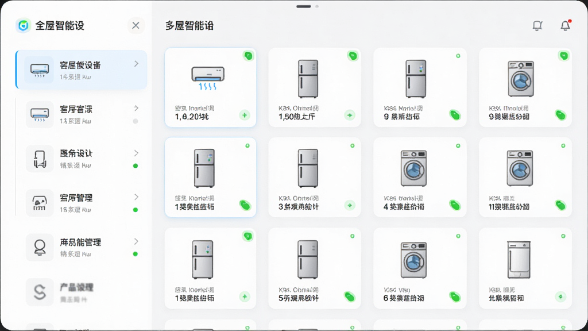Click the blue-green shield logo beside 全屋智能设
This screenshot has width=588, height=331.
point(23,25)
